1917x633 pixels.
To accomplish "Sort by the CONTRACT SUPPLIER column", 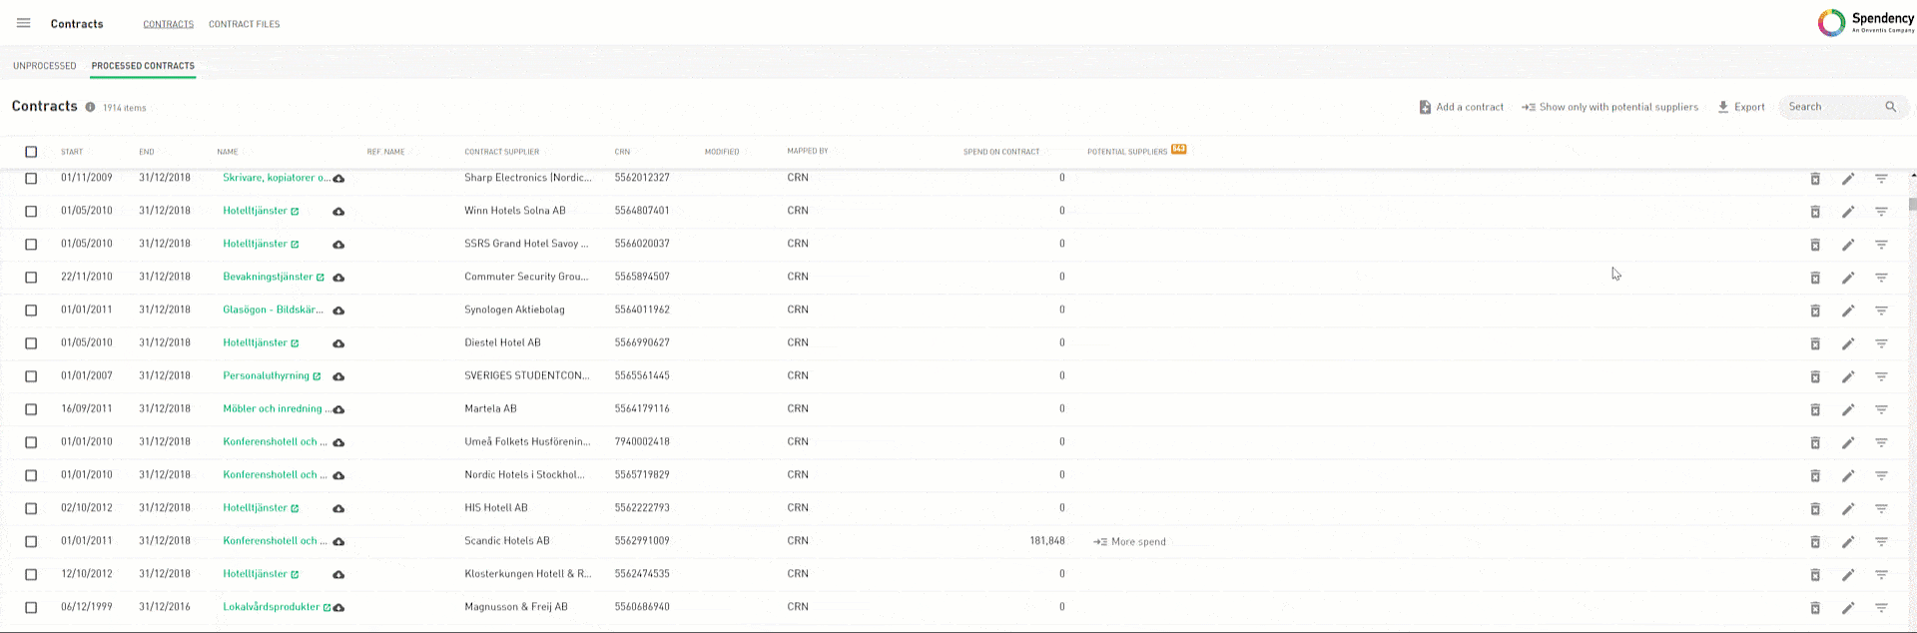I will tap(501, 152).
